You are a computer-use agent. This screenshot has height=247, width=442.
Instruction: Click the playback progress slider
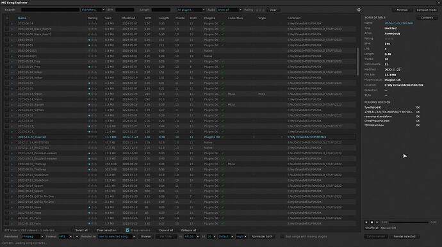(x=409, y=223)
